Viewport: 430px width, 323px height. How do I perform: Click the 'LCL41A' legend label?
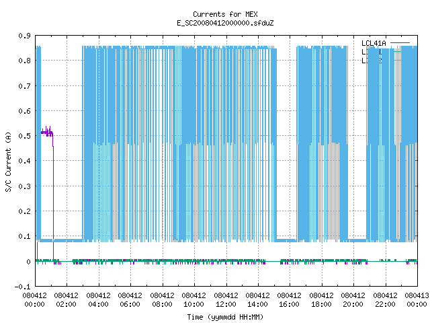click(374, 43)
